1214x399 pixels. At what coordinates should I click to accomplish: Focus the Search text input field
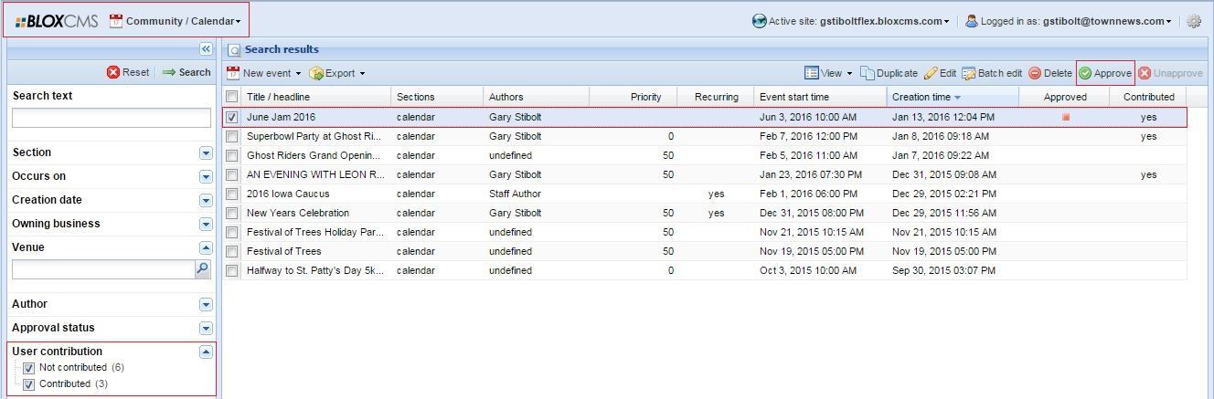point(111,118)
